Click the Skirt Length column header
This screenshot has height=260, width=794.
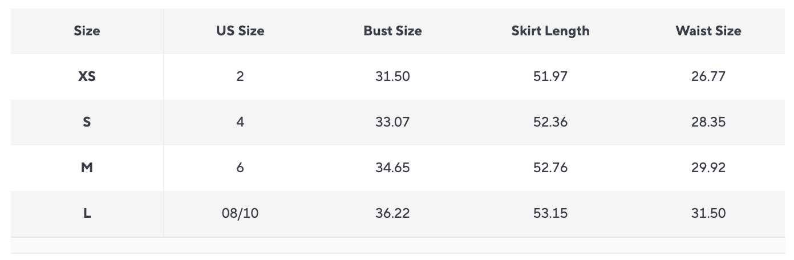coord(550,31)
